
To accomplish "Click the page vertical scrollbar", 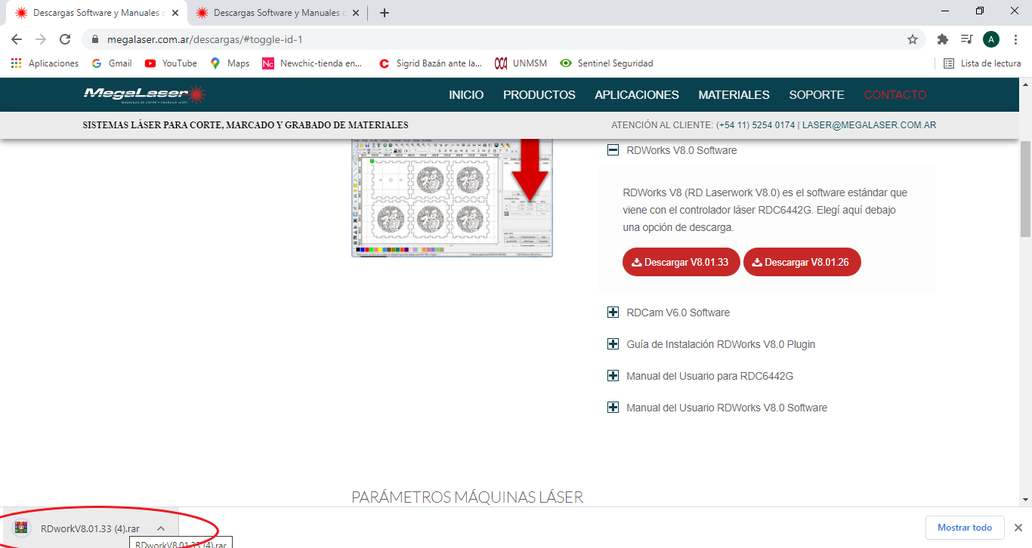I will (1025, 189).
